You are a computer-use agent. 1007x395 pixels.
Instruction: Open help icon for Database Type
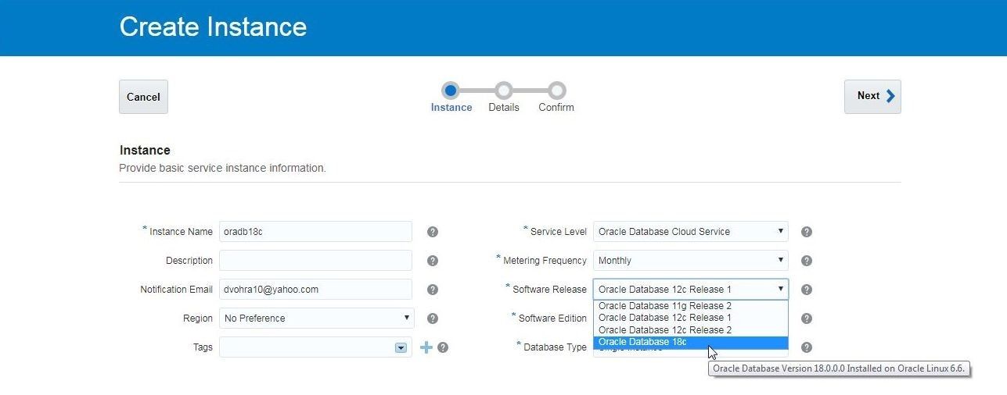point(807,347)
